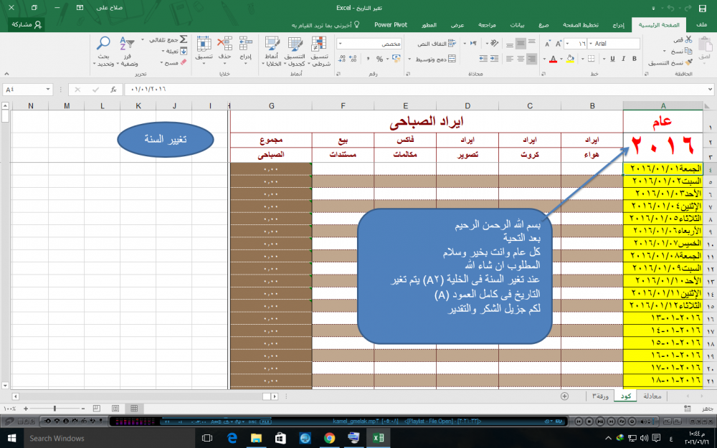Open the number format dropdown

pyautogui.click(x=340, y=44)
